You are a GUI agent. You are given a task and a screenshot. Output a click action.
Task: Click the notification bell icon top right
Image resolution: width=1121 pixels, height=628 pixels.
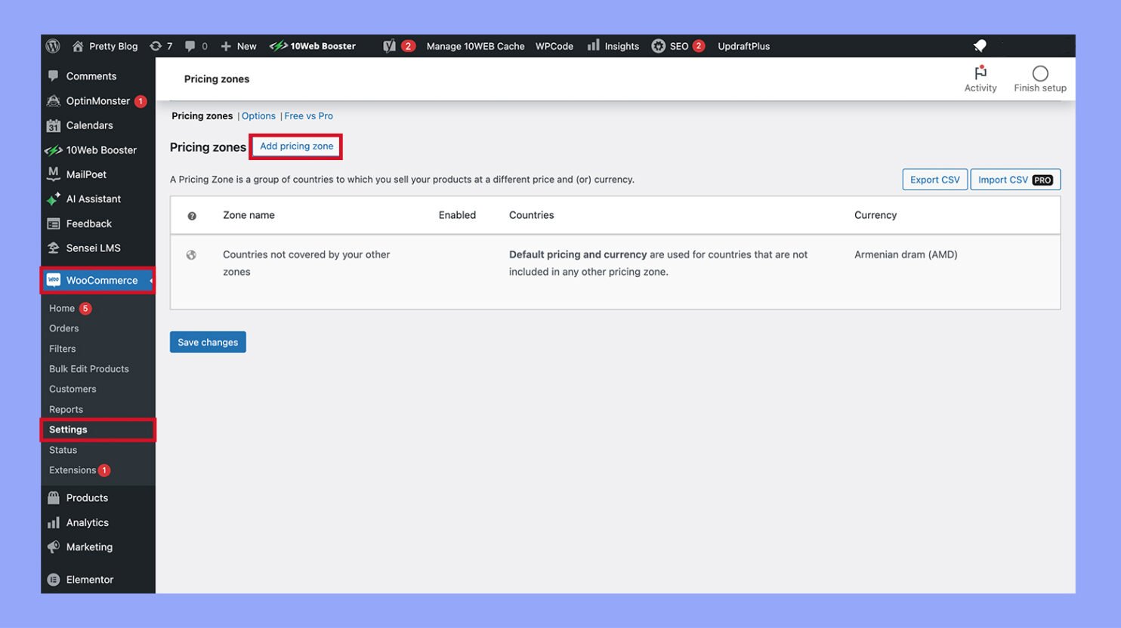[980, 45]
